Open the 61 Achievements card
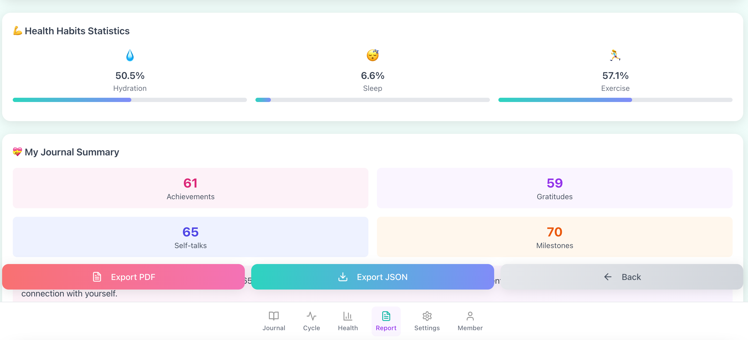Viewport: 748px width, 340px height. pyautogui.click(x=191, y=188)
